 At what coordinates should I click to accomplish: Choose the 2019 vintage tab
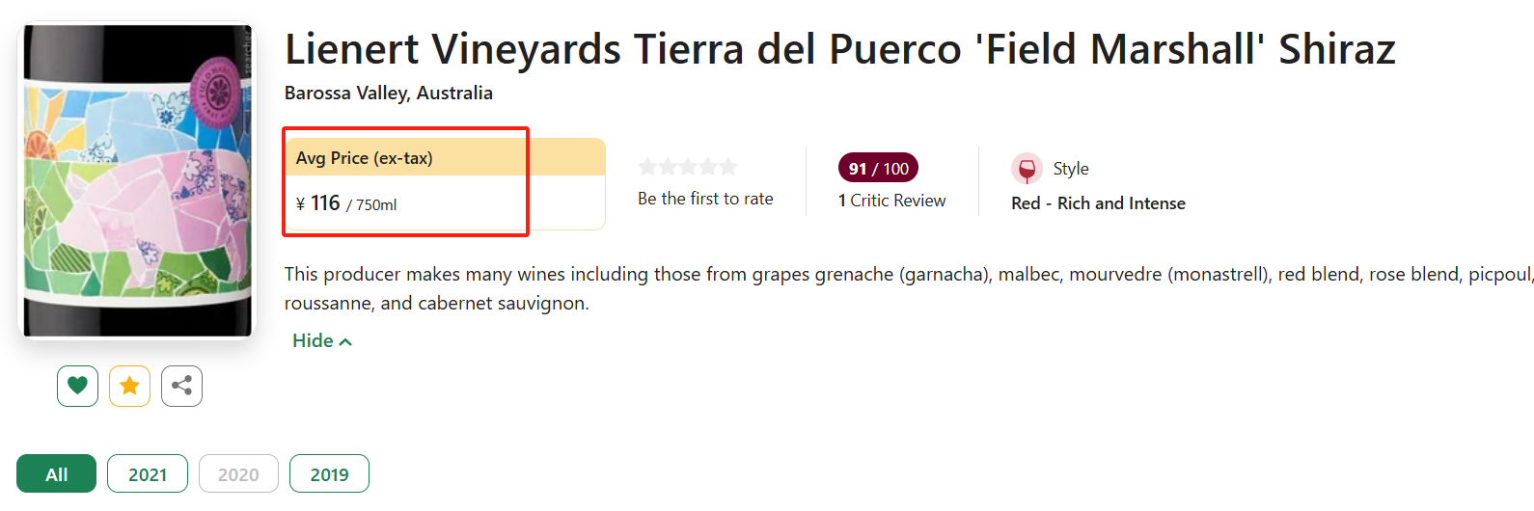tap(329, 473)
